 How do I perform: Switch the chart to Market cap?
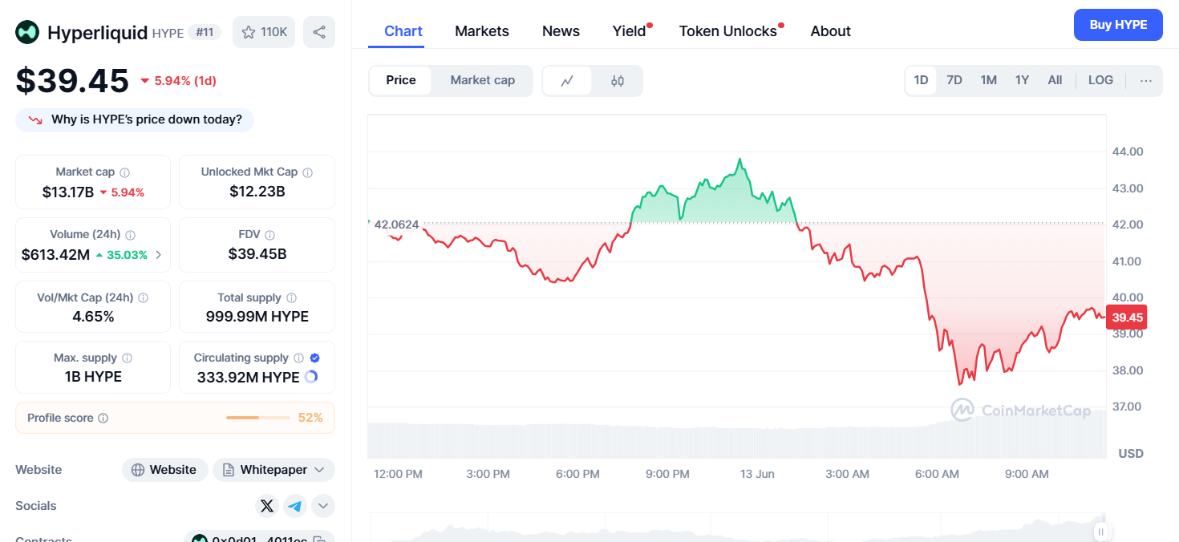482,80
